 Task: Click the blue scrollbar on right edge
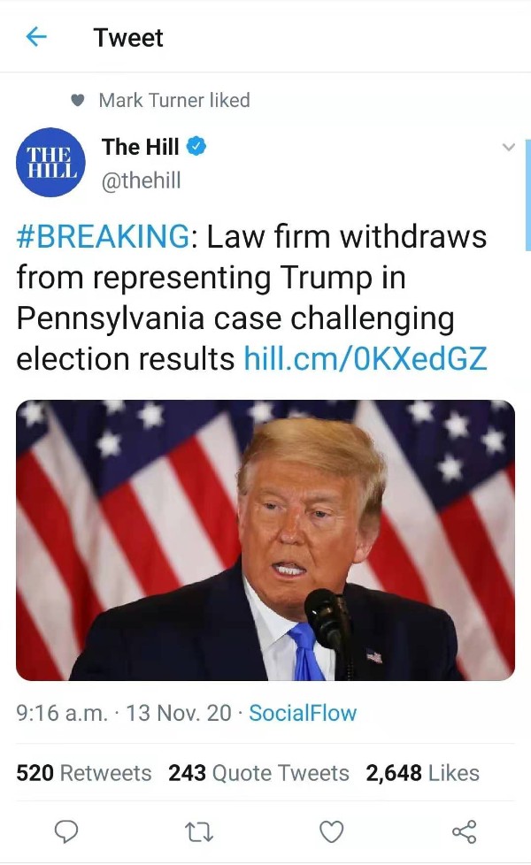527,195
